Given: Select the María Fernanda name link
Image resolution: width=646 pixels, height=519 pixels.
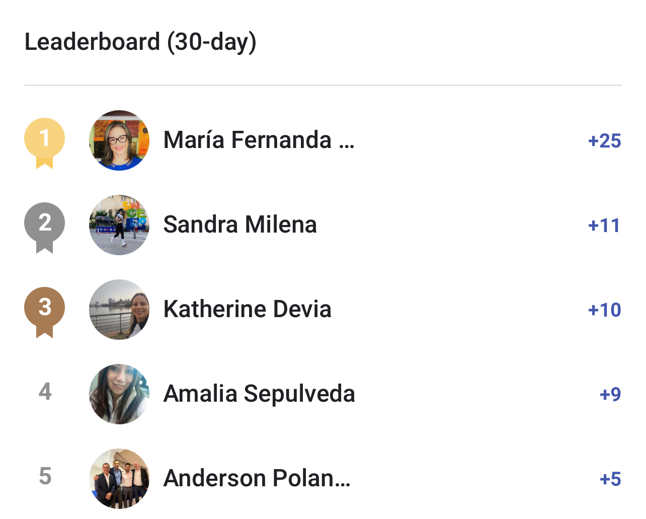Looking at the screenshot, I should point(259,140).
